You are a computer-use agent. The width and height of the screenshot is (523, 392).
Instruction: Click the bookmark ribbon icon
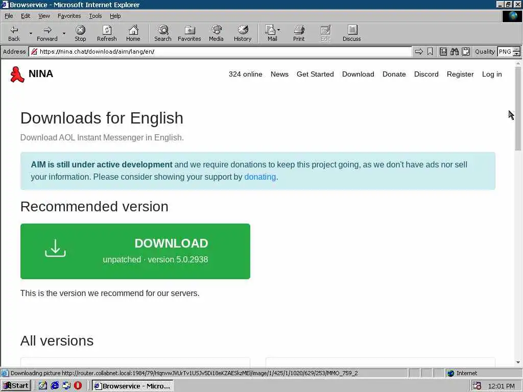430,52
